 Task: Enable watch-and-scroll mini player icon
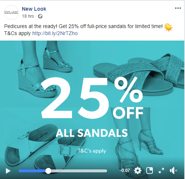150,171
